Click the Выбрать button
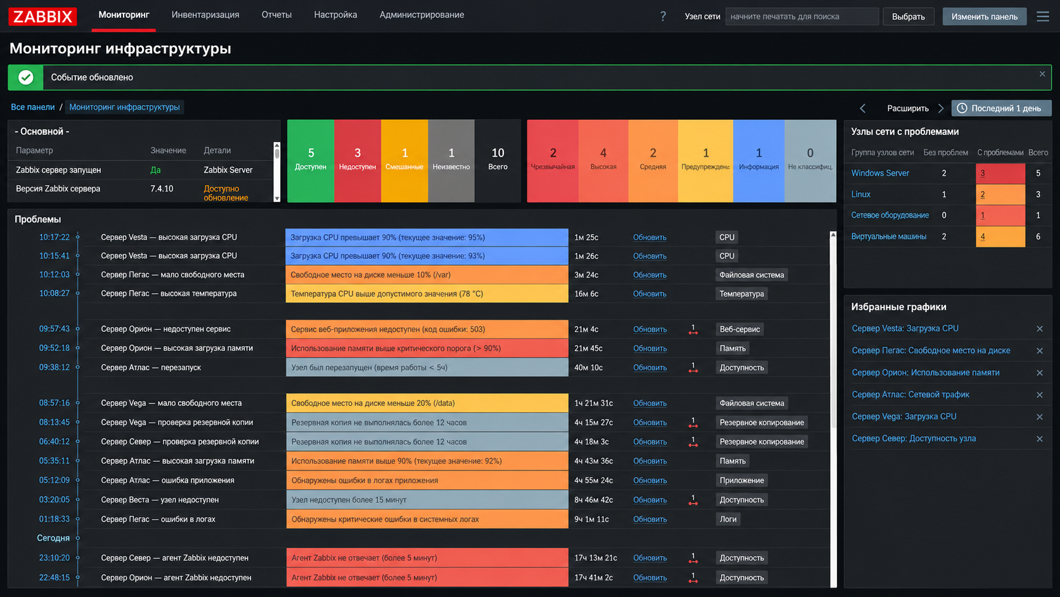 pyautogui.click(x=908, y=16)
